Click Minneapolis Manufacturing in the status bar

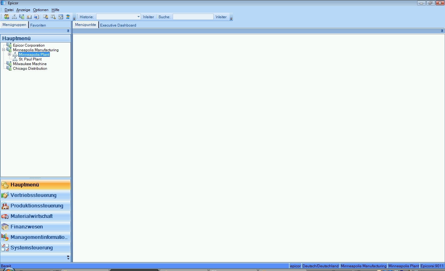pyautogui.click(x=363, y=266)
